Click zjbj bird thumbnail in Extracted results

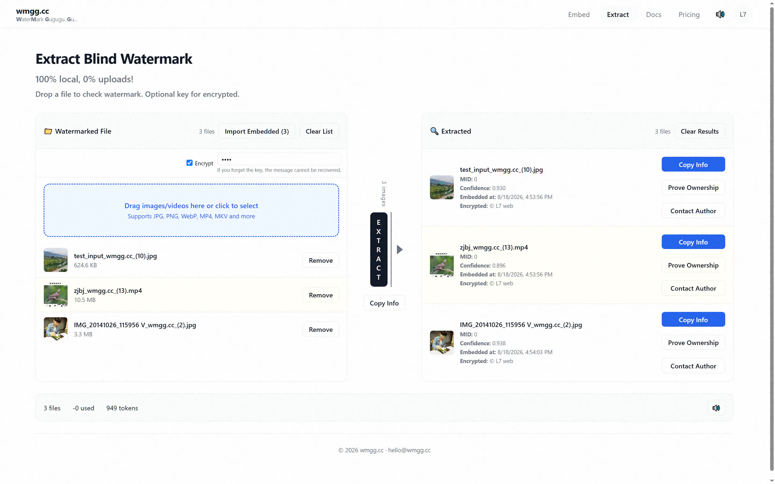pyautogui.click(x=442, y=265)
